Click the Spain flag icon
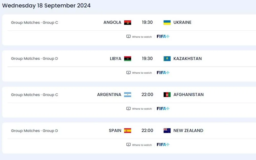Screen dimensions: 256x160 (x=127, y=131)
